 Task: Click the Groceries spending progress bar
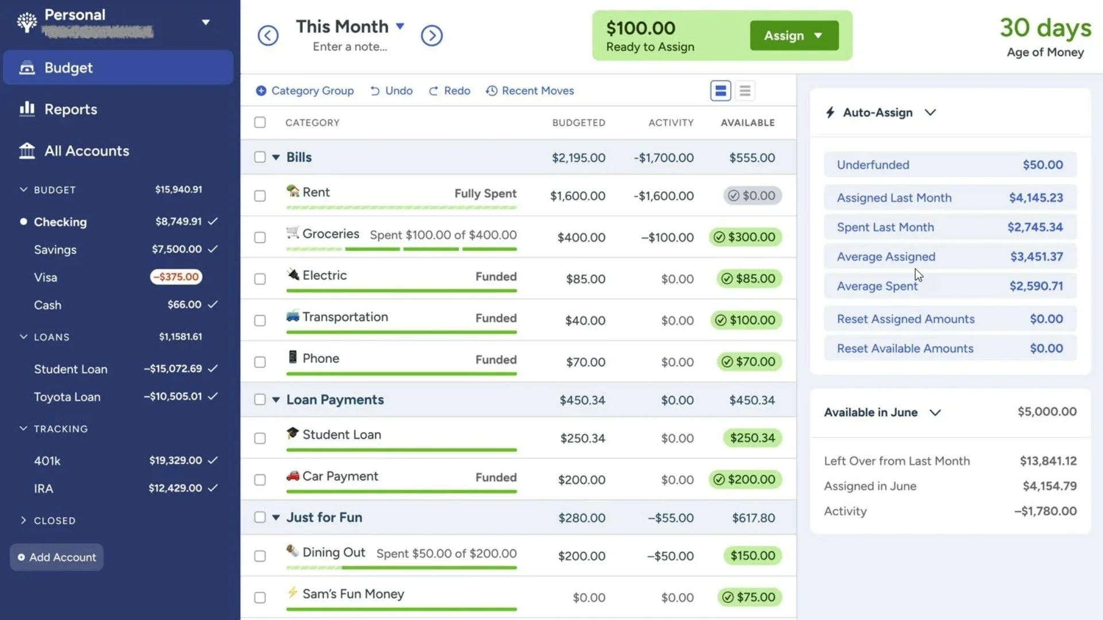coord(402,249)
